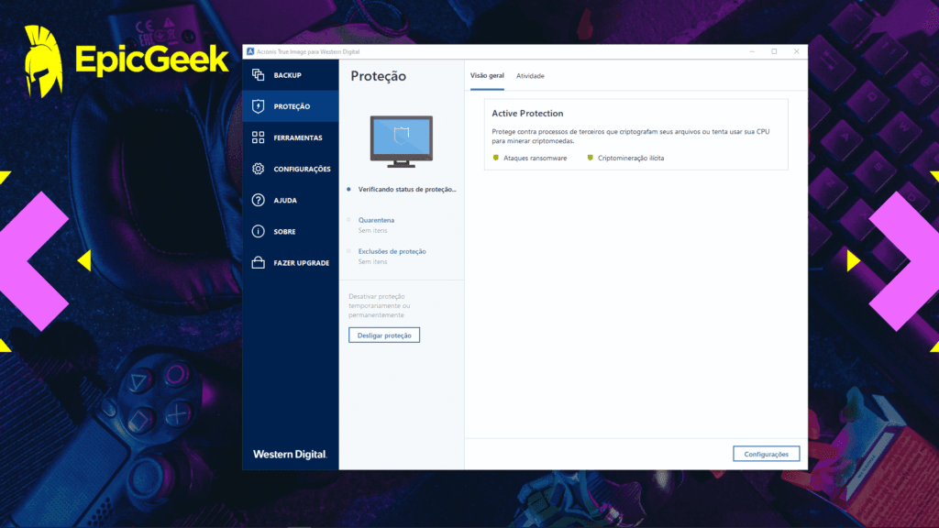Open Sobre via the info icon
The height and width of the screenshot is (528, 939).
[260, 231]
